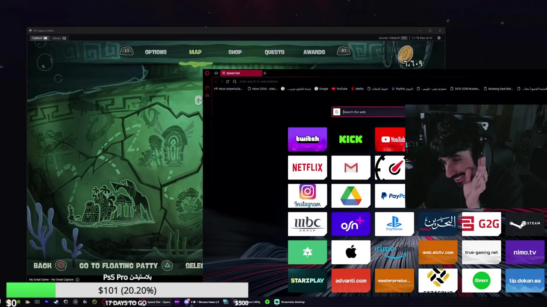Screen dimensions: 547x307
Task: Click Discord icon in the taskbar
Action: coord(187,302)
